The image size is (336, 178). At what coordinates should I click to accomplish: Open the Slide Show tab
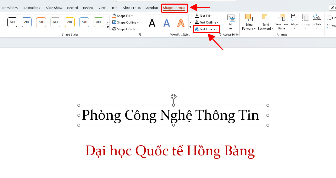click(54, 8)
